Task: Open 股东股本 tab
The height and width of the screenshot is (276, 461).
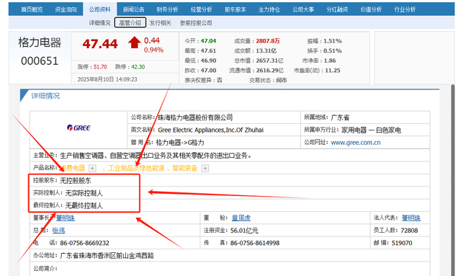Action: (236, 9)
